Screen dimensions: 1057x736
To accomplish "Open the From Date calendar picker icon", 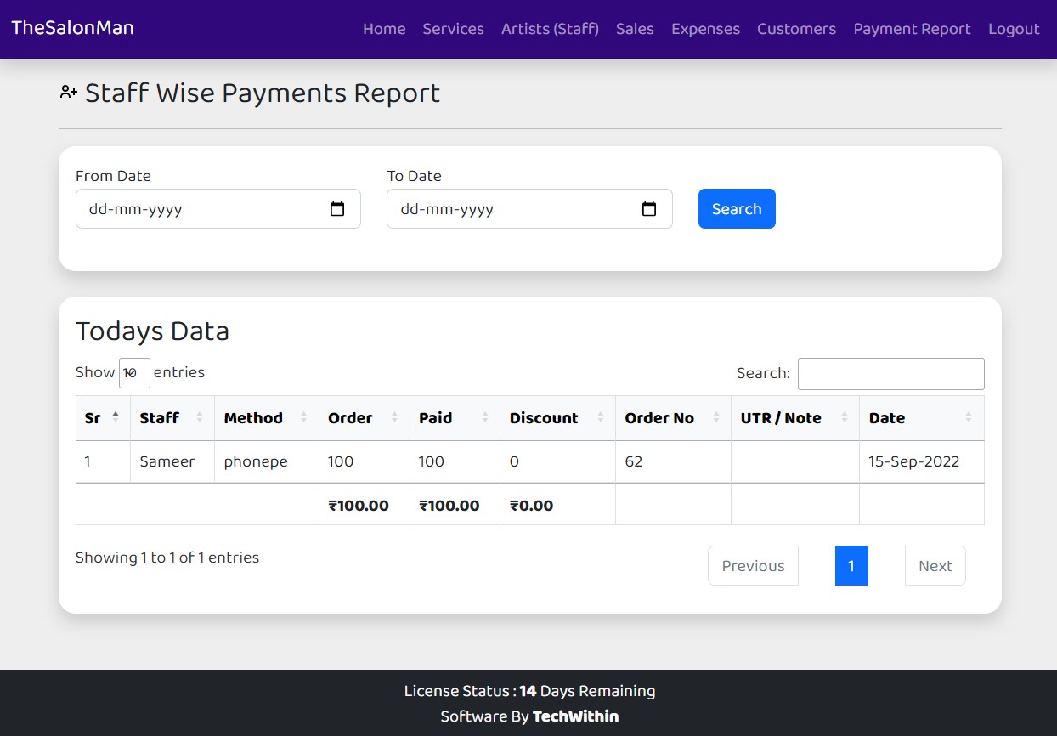I will coord(337,209).
